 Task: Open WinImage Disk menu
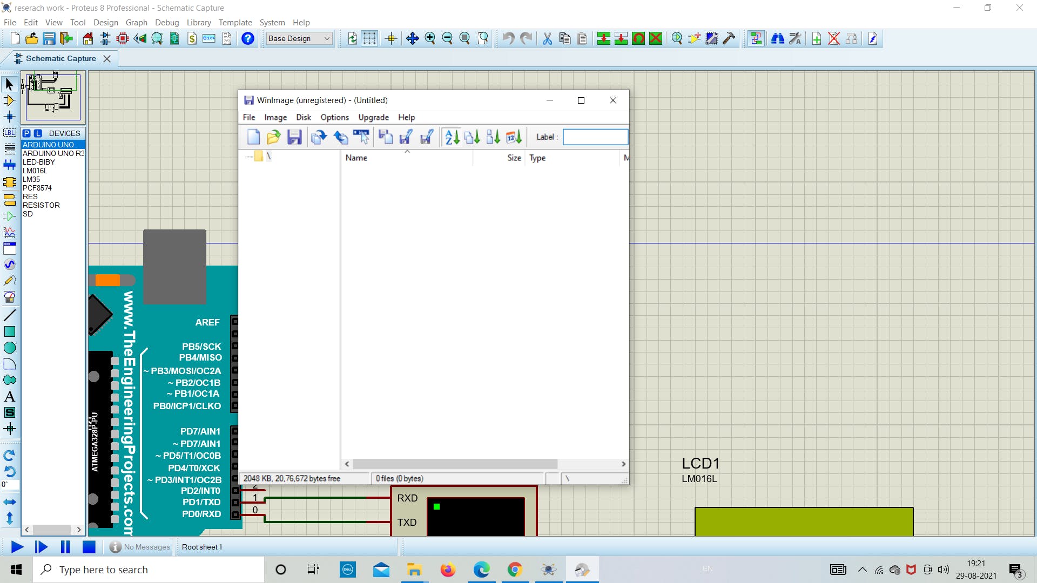[x=303, y=117]
